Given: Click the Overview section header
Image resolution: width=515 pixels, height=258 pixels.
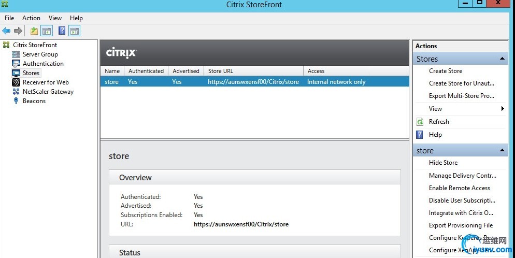Looking at the screenshot, I should click(x=255, y=177).
